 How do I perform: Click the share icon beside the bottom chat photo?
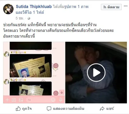pos(56,93)
